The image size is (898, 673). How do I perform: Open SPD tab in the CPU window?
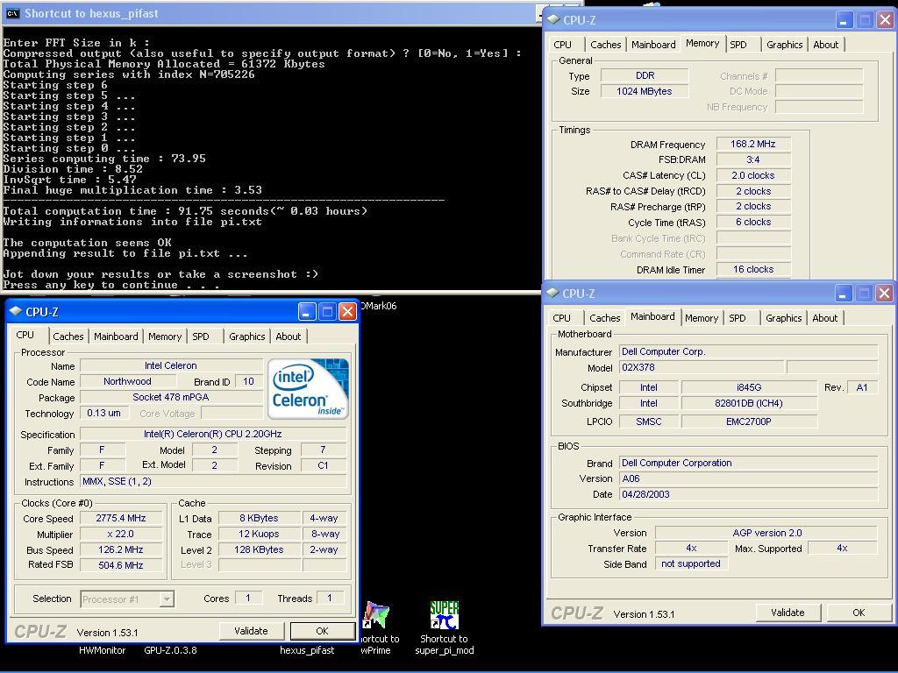pyautogui.click(x=201, y=336)
